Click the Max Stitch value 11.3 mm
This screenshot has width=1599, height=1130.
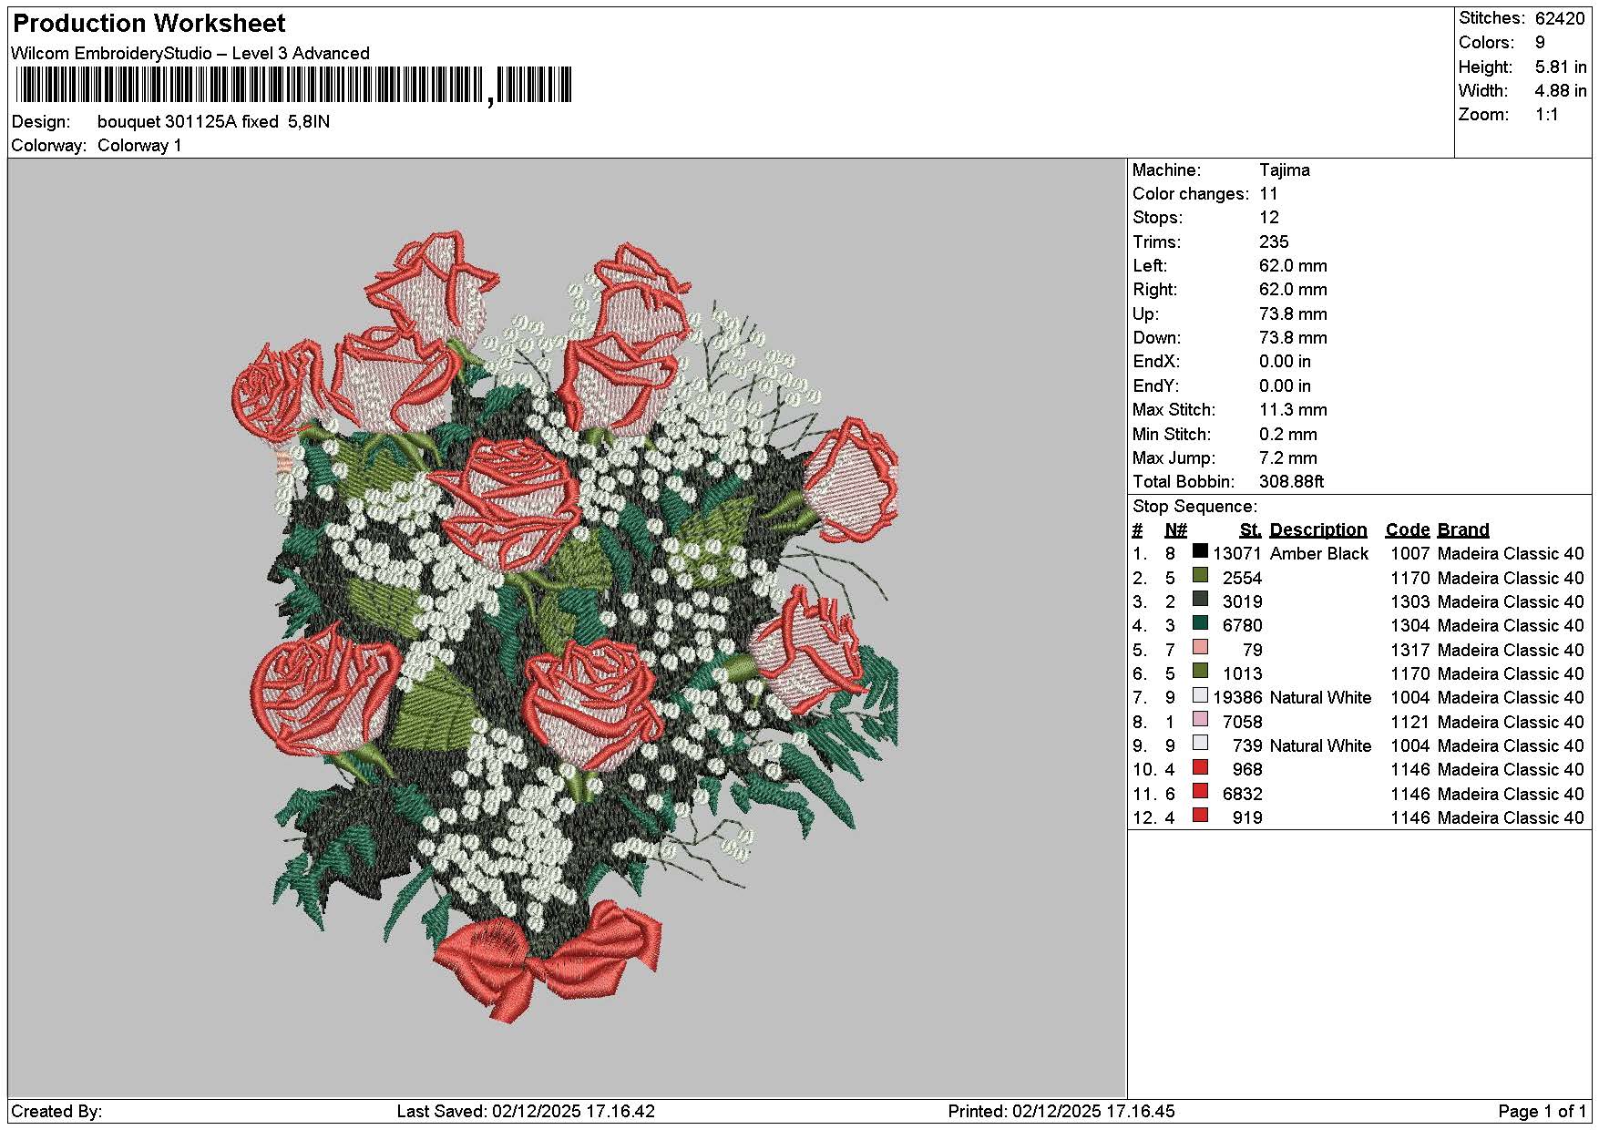click(1293, 410)
